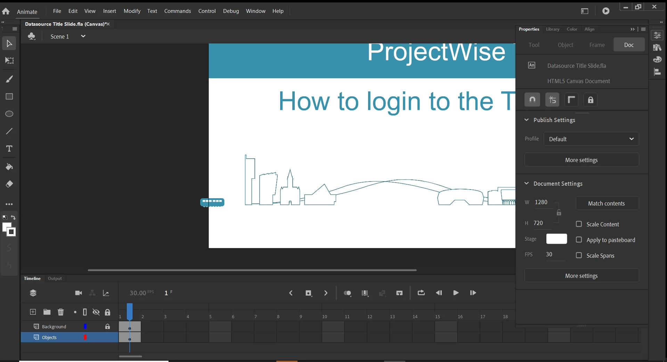Open the Control menu
This screenshot has height=362, width=667.
(x=207, y=11)
